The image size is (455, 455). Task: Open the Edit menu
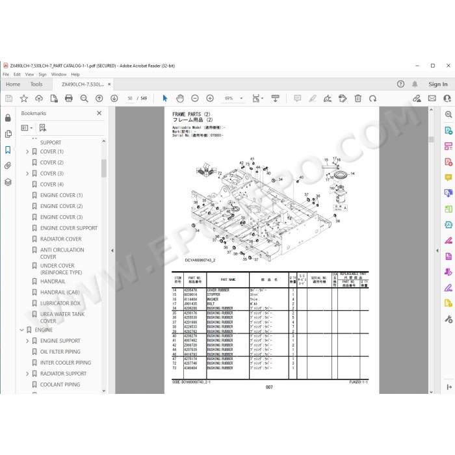click(x=17, y=75)
